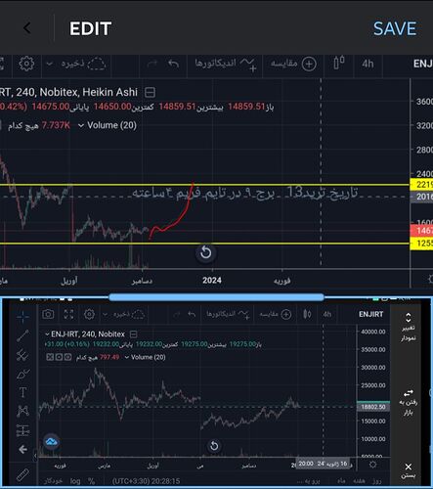Image resolution: width=433 pixels, height=489 pixels.
Task: Take a snapshot with the camera icon
Action: pos(48,314)
